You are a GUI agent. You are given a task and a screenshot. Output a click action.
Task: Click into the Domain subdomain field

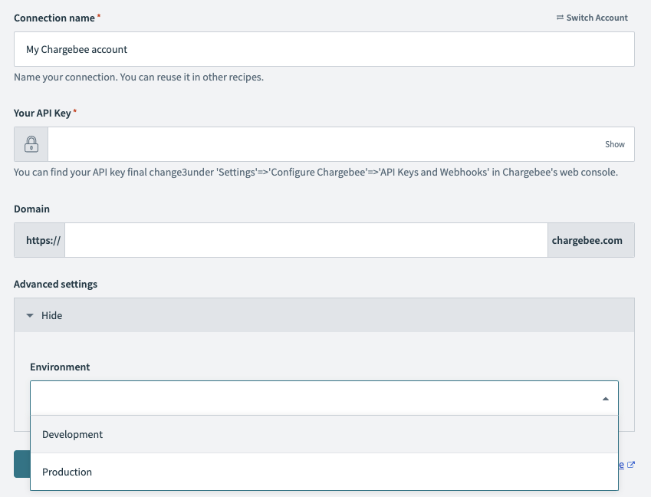click(306, 240)
